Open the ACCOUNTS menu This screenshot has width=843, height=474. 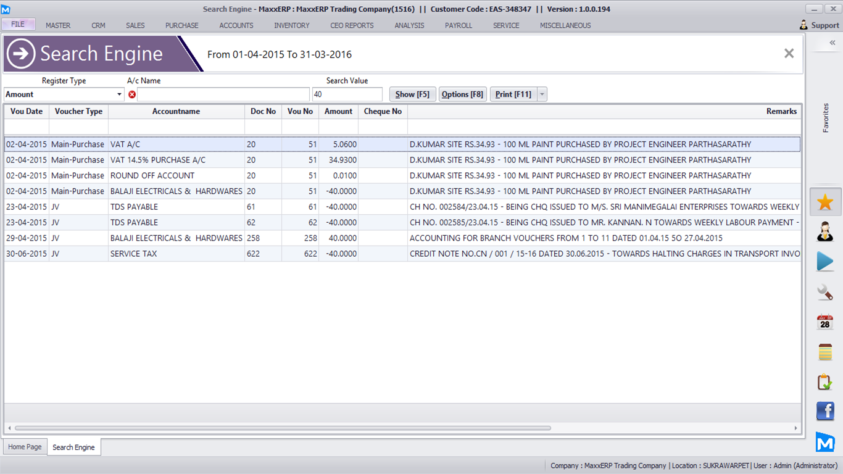[x=236, y=25]
